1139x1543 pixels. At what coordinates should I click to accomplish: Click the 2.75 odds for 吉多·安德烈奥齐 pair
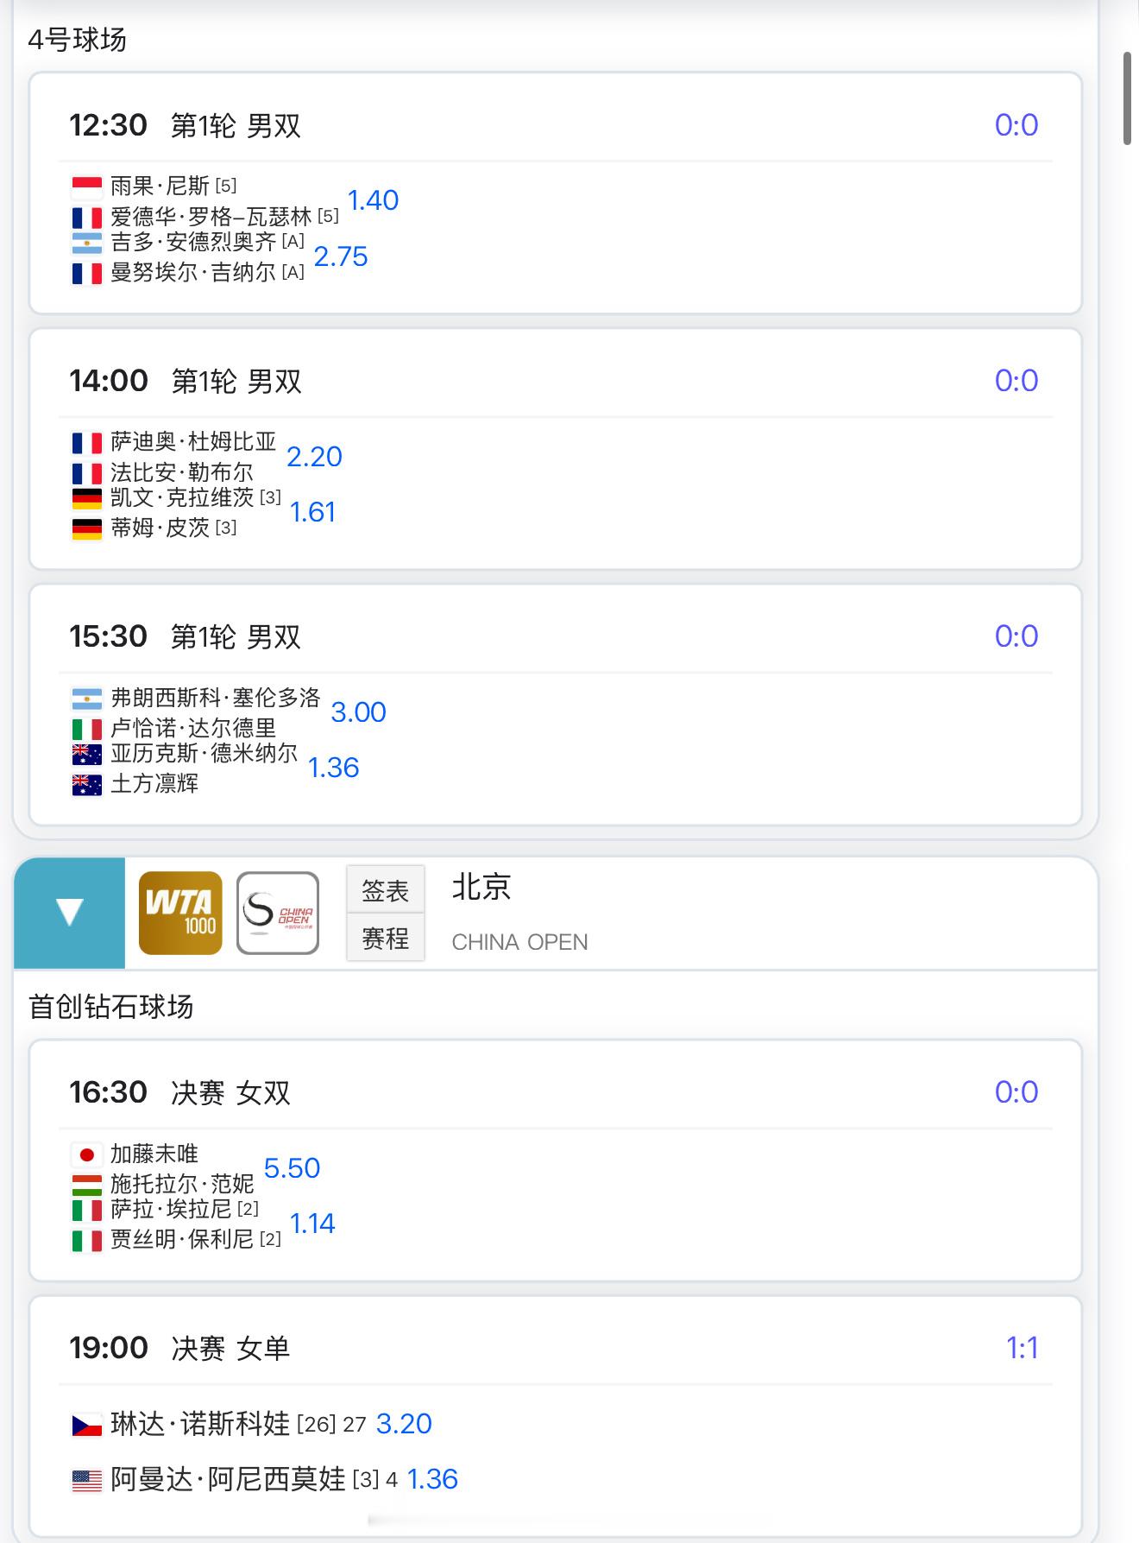(x=341, y=256)
